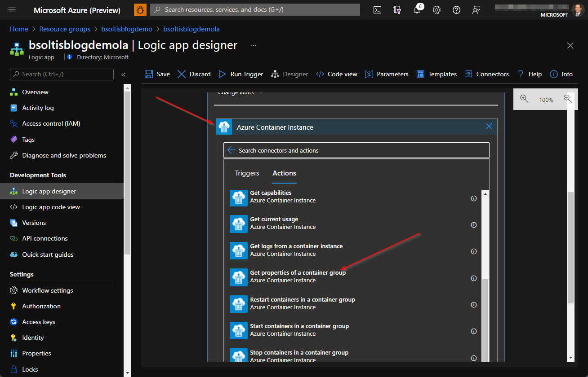Screen dimensions: 588x377
Task: Go back using search box arrow
Action: point(232,150)
